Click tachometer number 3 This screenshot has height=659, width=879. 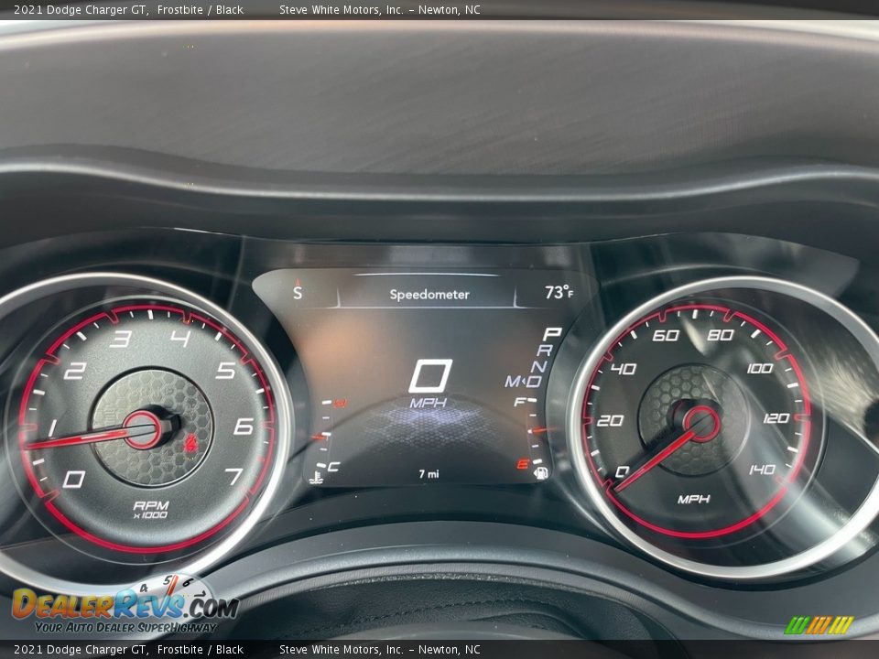[121, 339]
